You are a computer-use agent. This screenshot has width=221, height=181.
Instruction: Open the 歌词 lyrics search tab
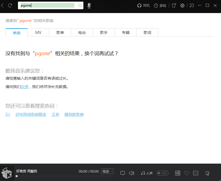pyautogui.click(x=147, y=32)
